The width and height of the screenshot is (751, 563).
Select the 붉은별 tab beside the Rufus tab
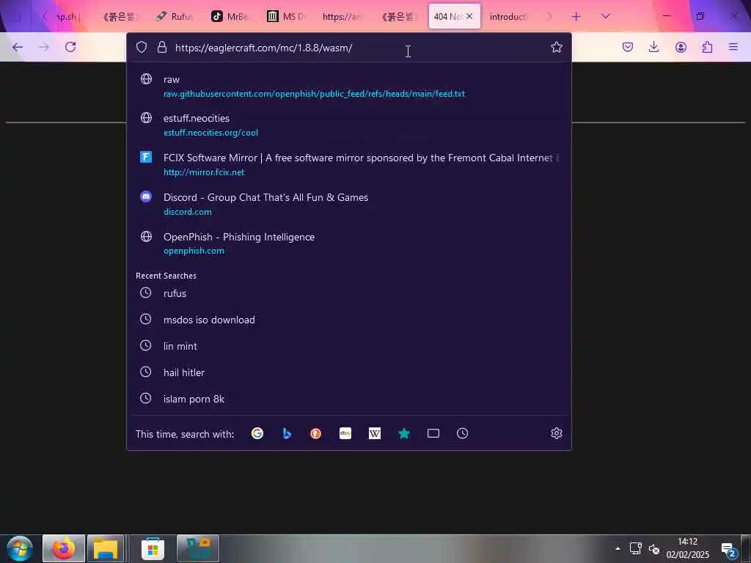[120, 17]
